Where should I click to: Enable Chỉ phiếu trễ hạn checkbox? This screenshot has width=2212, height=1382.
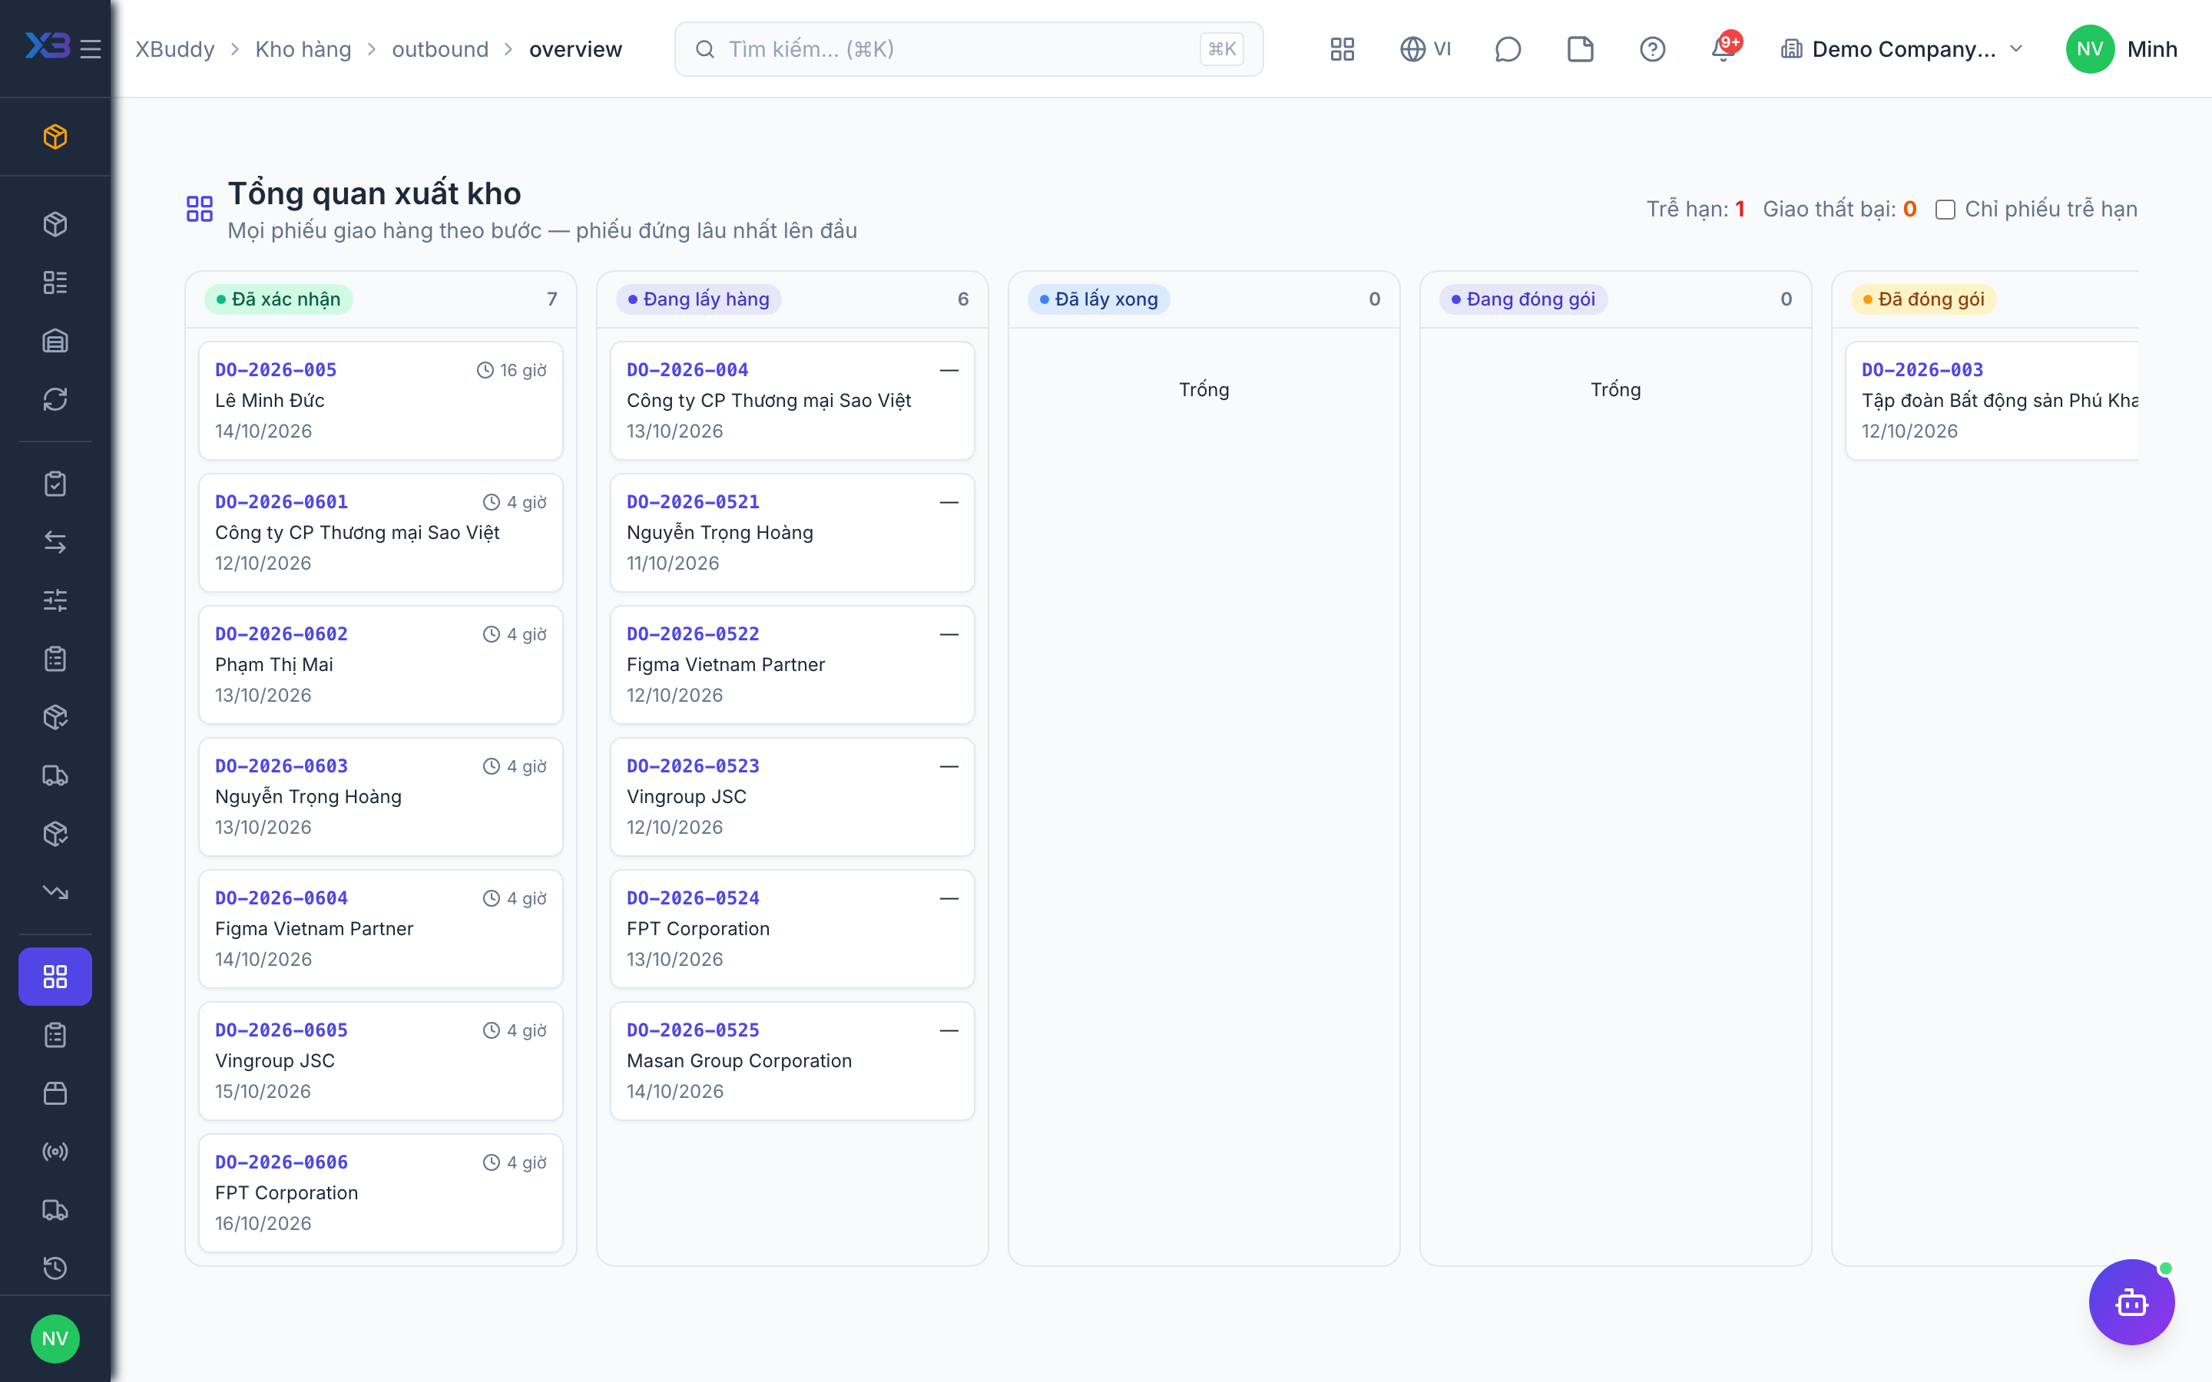1945,210
